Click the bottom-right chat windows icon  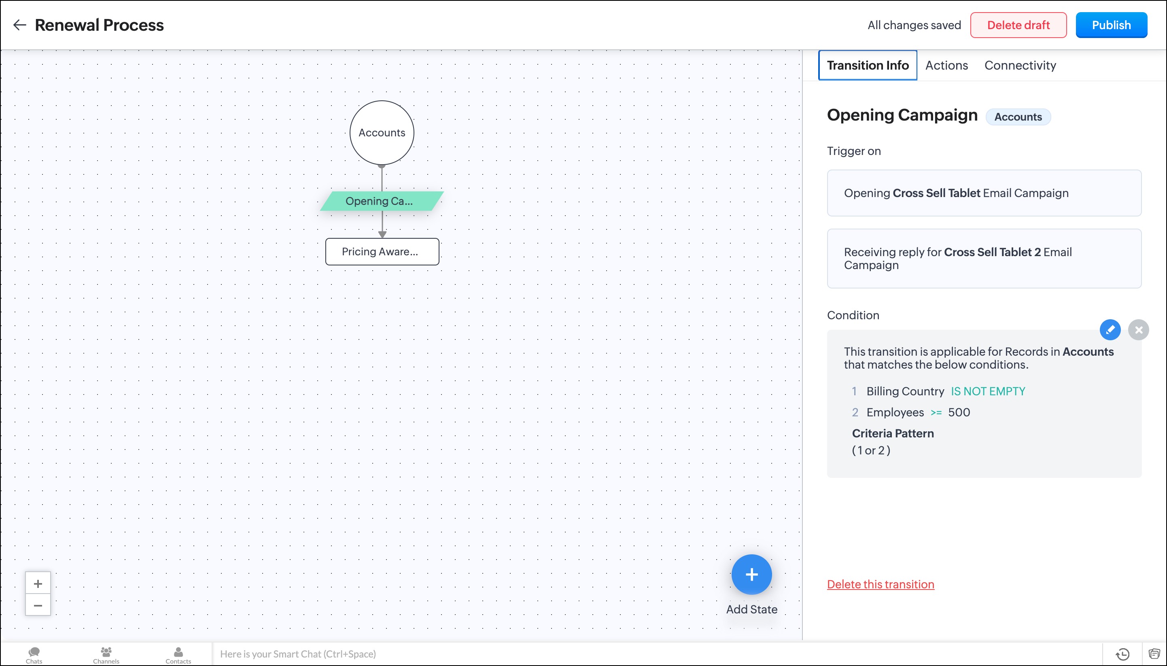click(1154, 654)
